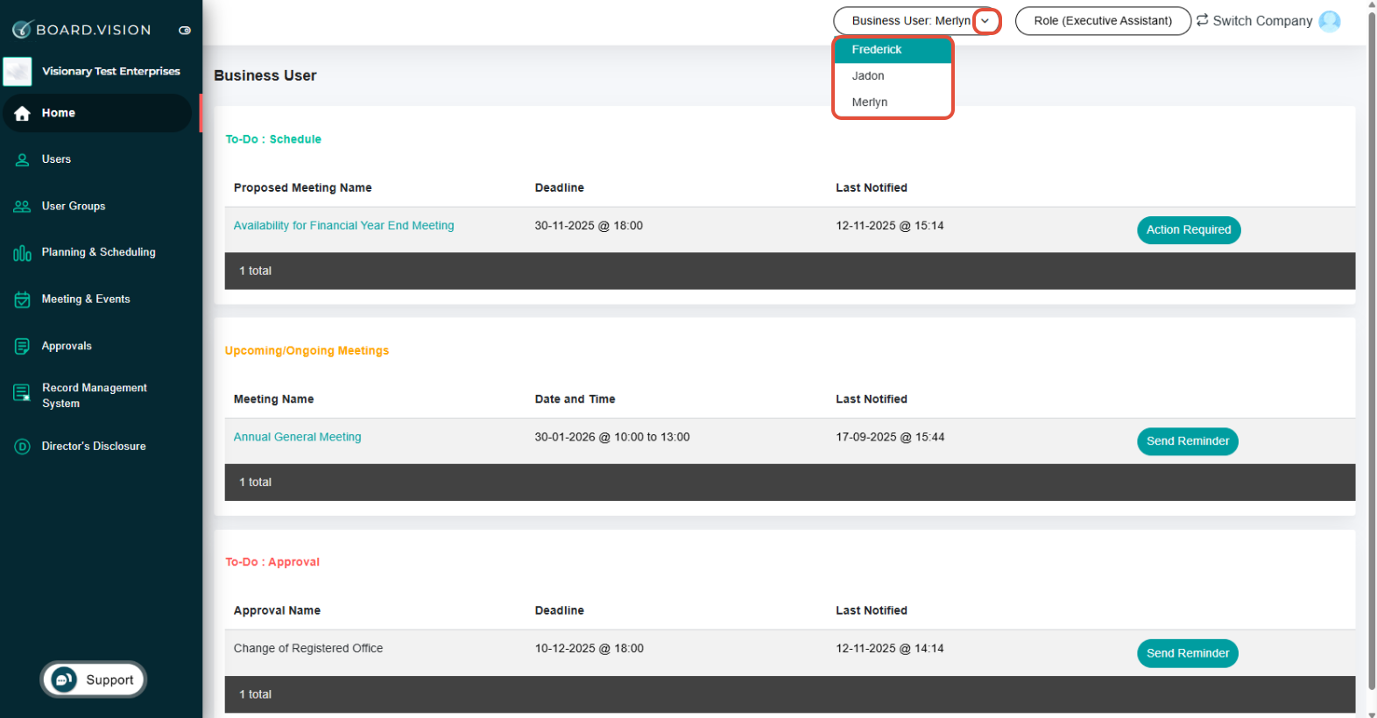This screenshot has height=718, width=1377.
Task: Click the Action Required button
Action: point(1189,230)
